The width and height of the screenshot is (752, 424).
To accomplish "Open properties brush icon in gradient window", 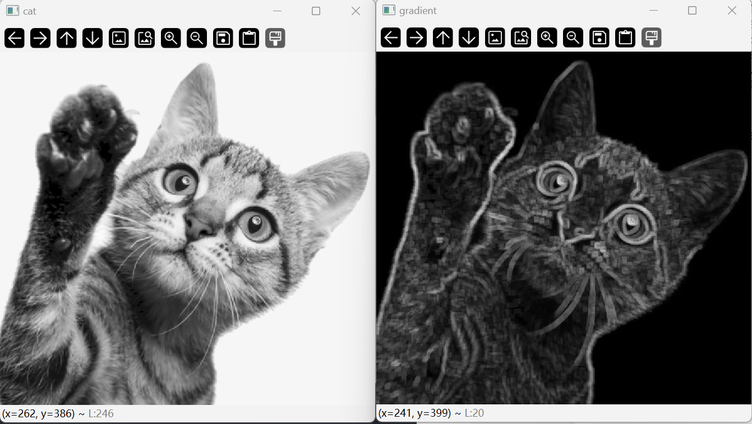I will [x=652, y=38].
